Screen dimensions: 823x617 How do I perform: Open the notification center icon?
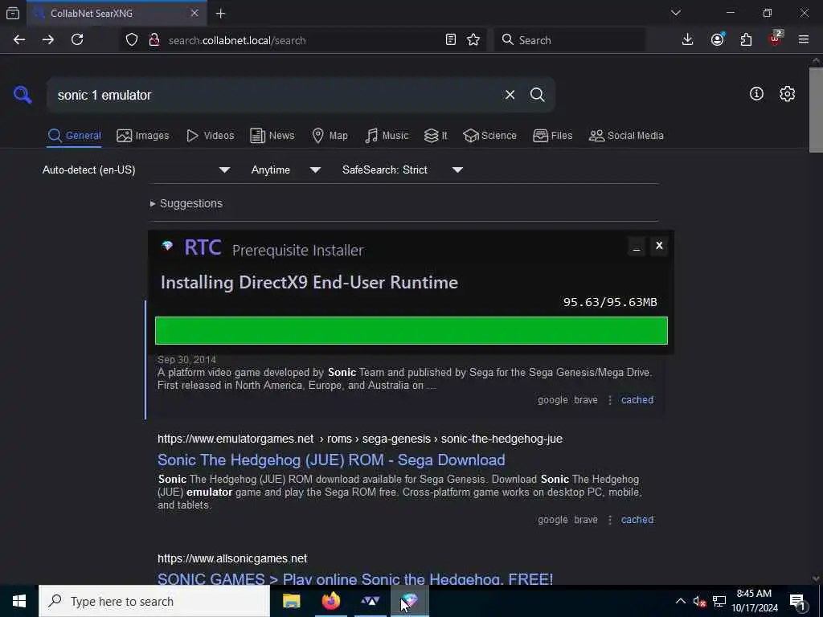798,601
